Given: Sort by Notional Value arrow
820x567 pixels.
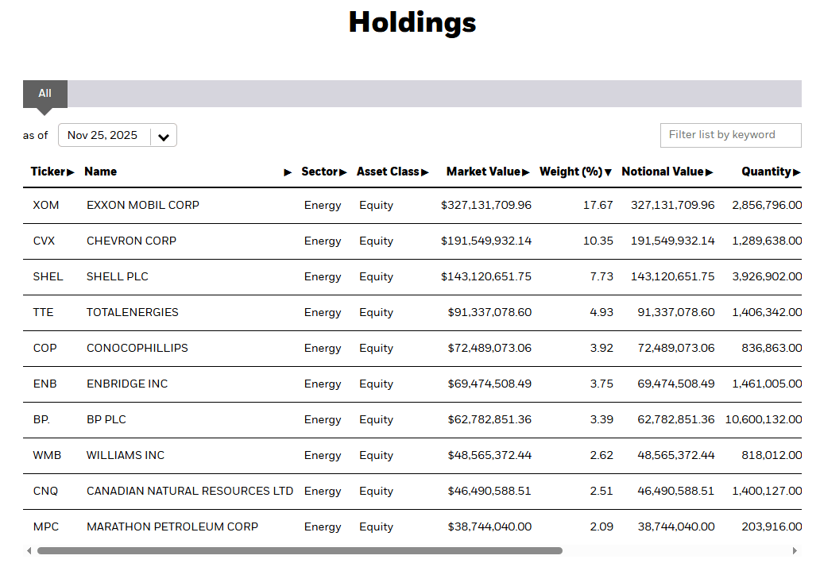Looking at the screenshot, I should pyautogui.click(x=709, y=172).
